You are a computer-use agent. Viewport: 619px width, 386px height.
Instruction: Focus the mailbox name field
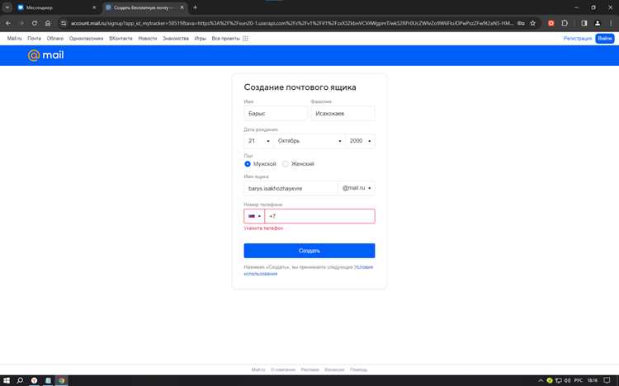291,188
